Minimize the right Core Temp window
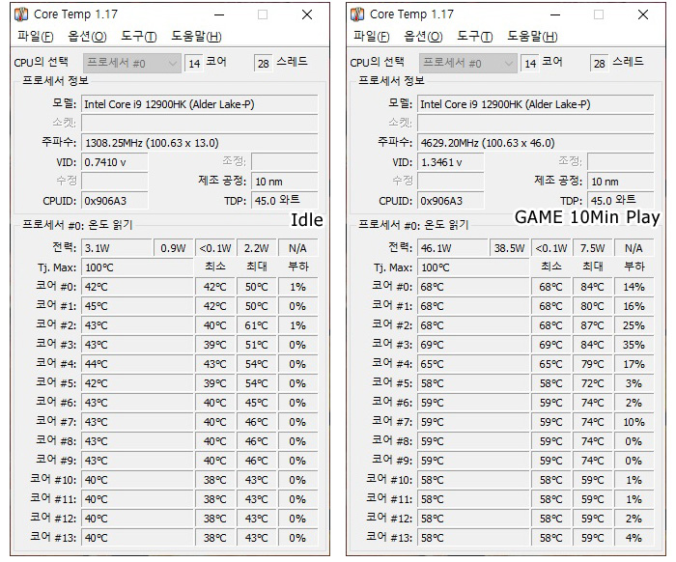The height and width of the screenshot is (562, 676). click(x=555, y=14)
